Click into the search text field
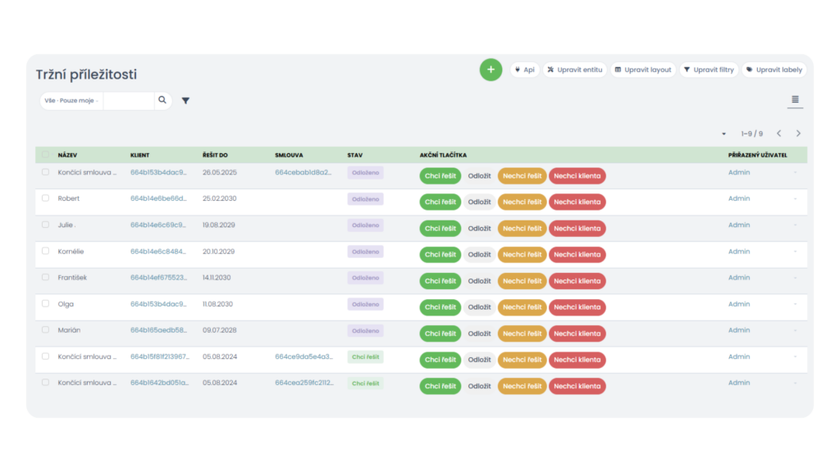This screenshot has height=472, width=840. pos(128,101)
